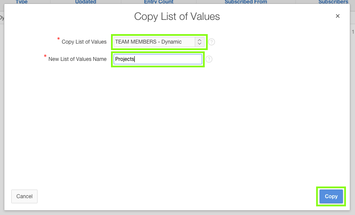Viewport: 355px width, 215px height.
Task: Close the Copy List of Values dialog
Action: 338,16
